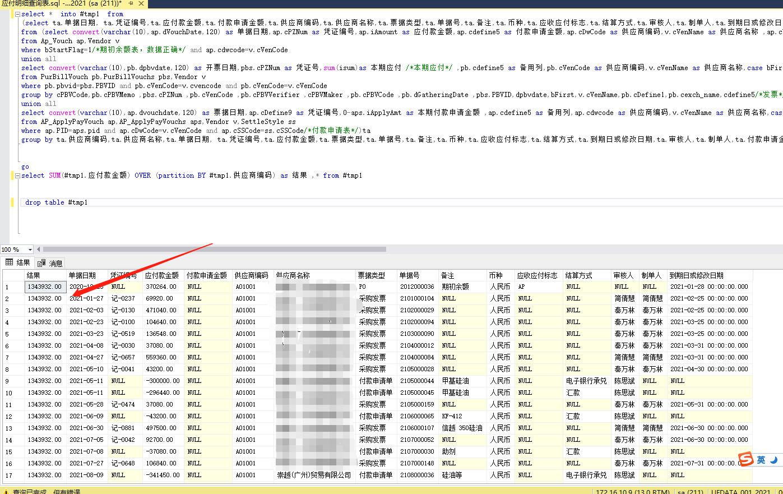Click amount cell 559360.00
The image size is (783, 494).
pos(164,357)
